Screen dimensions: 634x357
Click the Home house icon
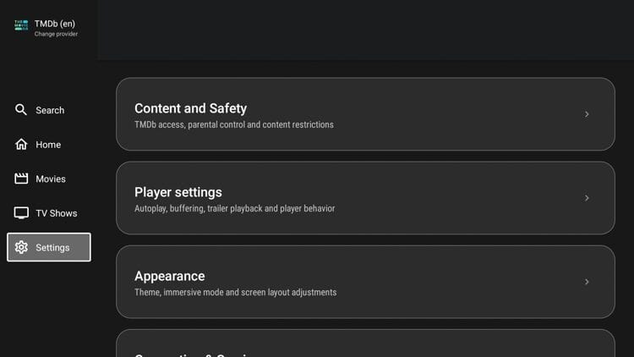[21, 145]
